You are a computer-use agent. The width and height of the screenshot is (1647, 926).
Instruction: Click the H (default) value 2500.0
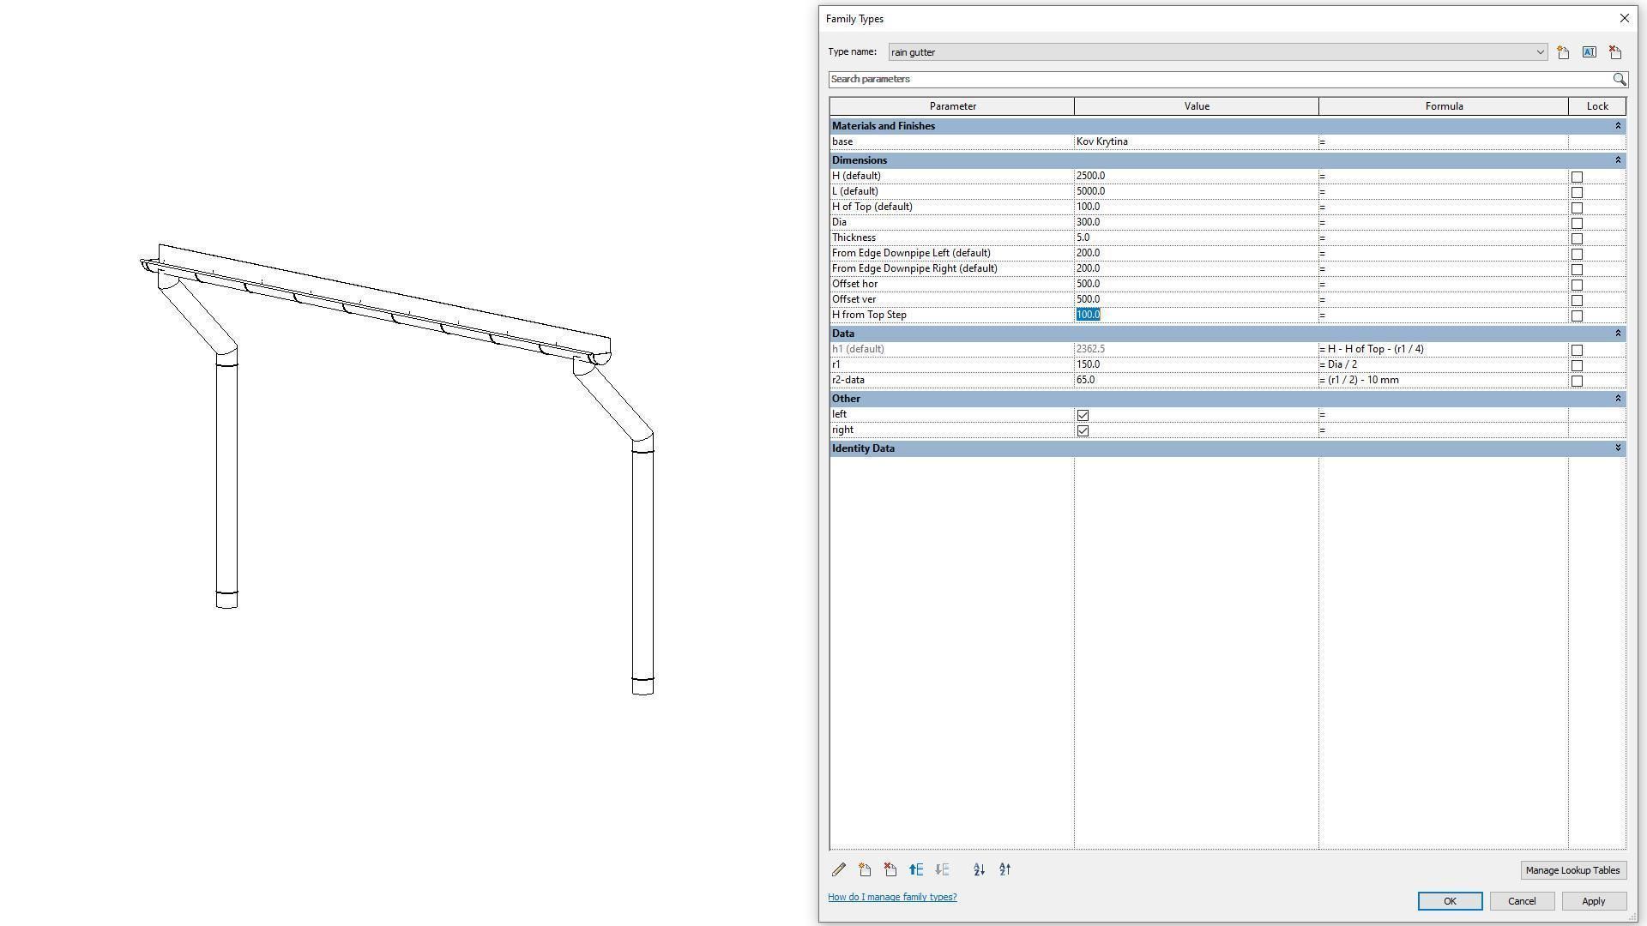pos(1196,177)
